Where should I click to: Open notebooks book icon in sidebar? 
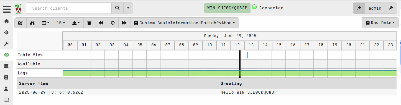click(x=6, y=77)
